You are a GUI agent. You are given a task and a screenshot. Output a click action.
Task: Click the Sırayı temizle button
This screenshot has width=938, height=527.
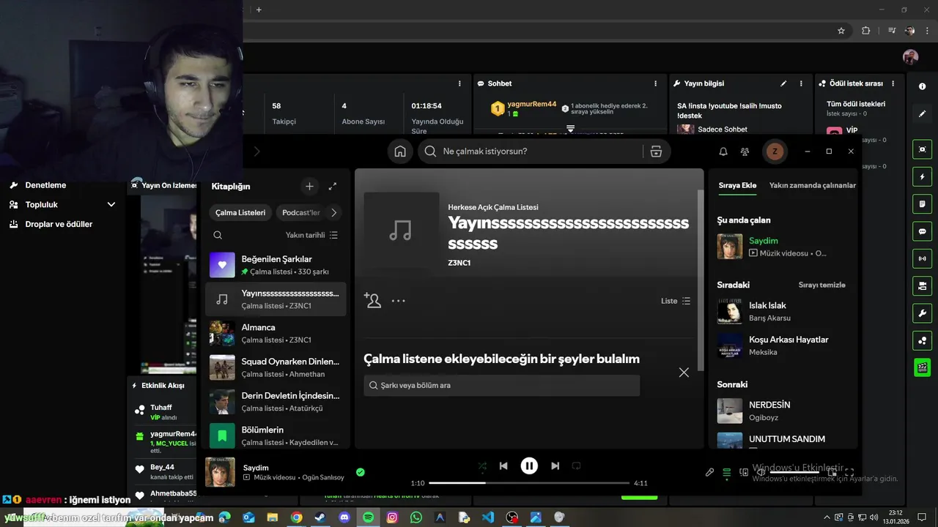point(821,285)
